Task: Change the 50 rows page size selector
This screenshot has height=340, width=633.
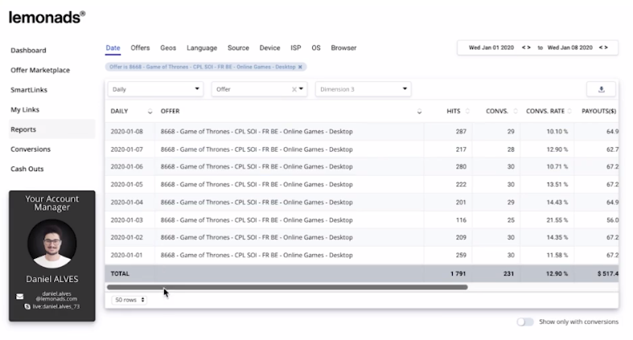Action: click(x=130, y=300)
